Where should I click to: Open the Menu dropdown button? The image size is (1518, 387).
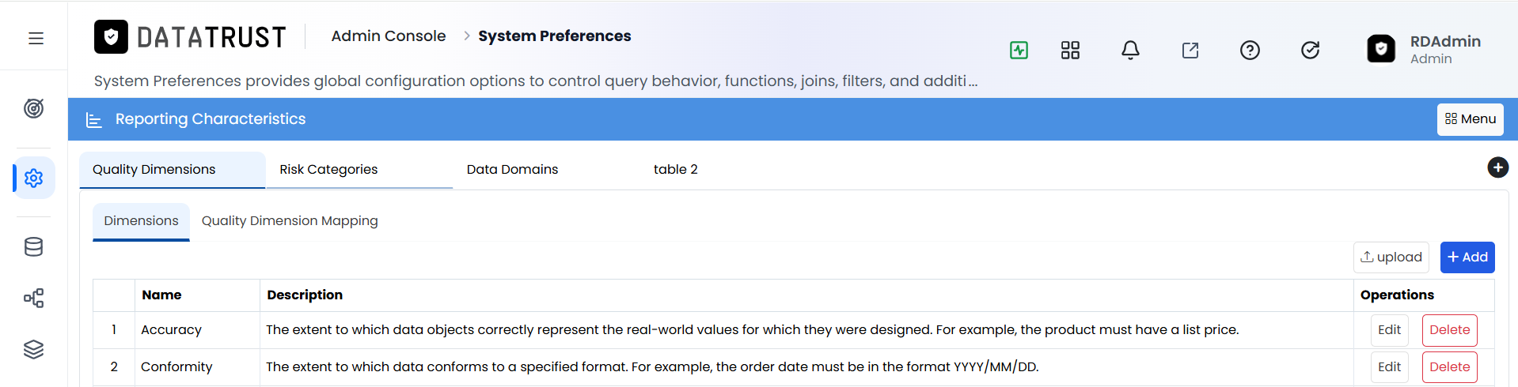click(1470, 119)
